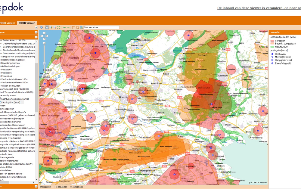Select the pan hand tool
The width and height of the screenshot is (301, 189).
(47, 27)
